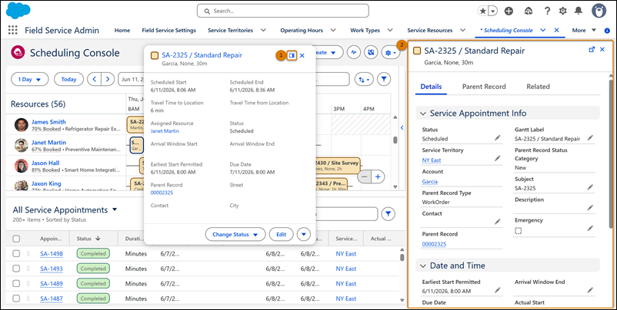Screen dimensions: 617x310
Task: Collapse Service Appointment Info section
Action: tap(423, 114)
